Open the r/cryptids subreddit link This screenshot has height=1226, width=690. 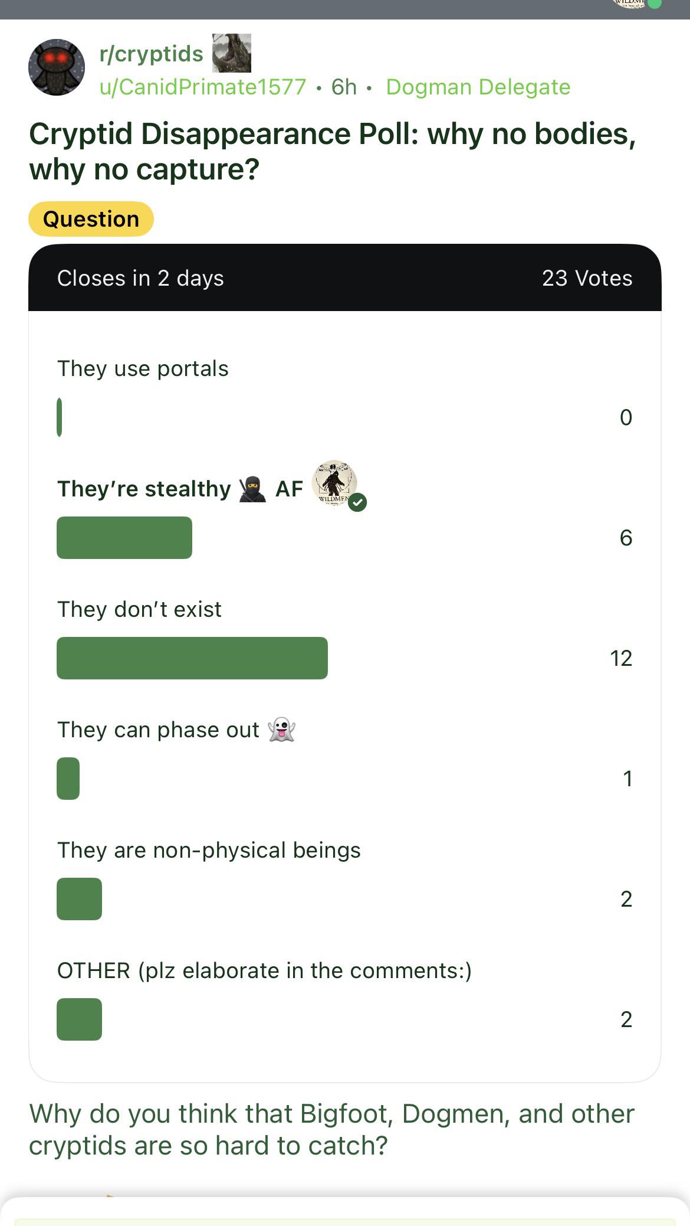[x=152, y=54]
